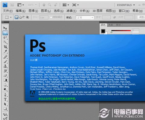Select the Eraser tool
This screenshot has width=145, height=120.
point(5,75)
